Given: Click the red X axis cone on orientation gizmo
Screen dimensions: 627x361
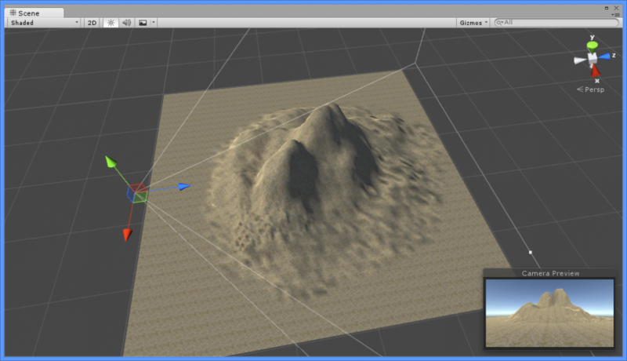Looking at the screenshot, I should click(x=596, y=71).
